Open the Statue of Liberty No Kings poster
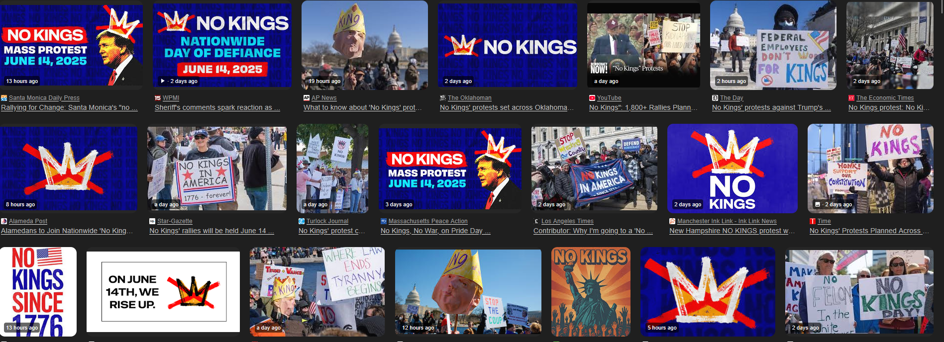Screen dimensions: 944x342 pyautogui.click(x=591, y=292)
